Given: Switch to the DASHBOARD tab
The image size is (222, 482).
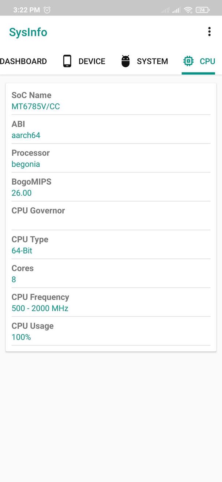Looking at the screenshot, I should point(23,61).
